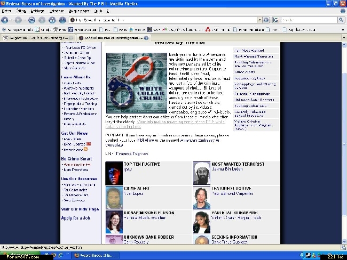Click the Parental Kidnapping photo
347x260 pixels.
(x=202, y=222)
